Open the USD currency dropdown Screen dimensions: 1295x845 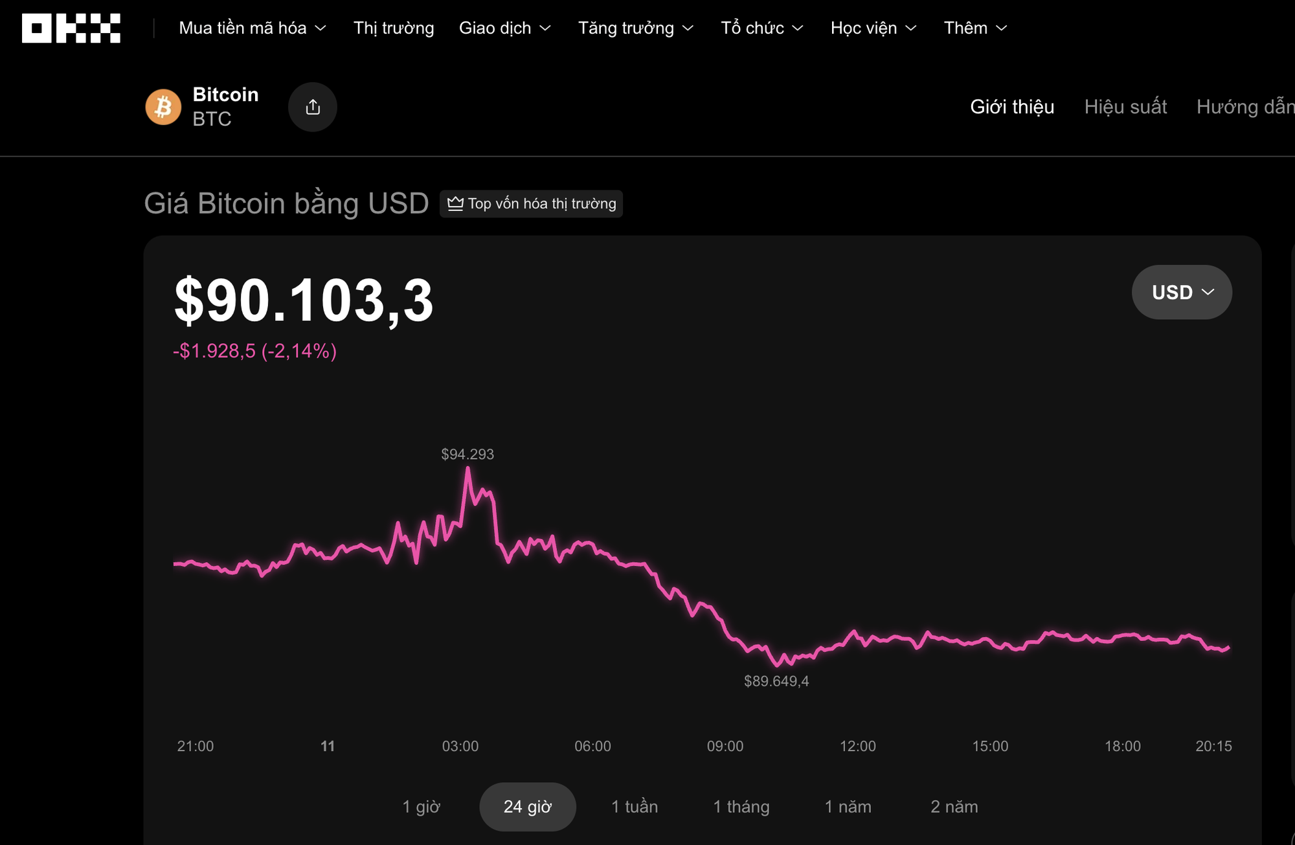pyautogui.click(x=1182, y=292)
